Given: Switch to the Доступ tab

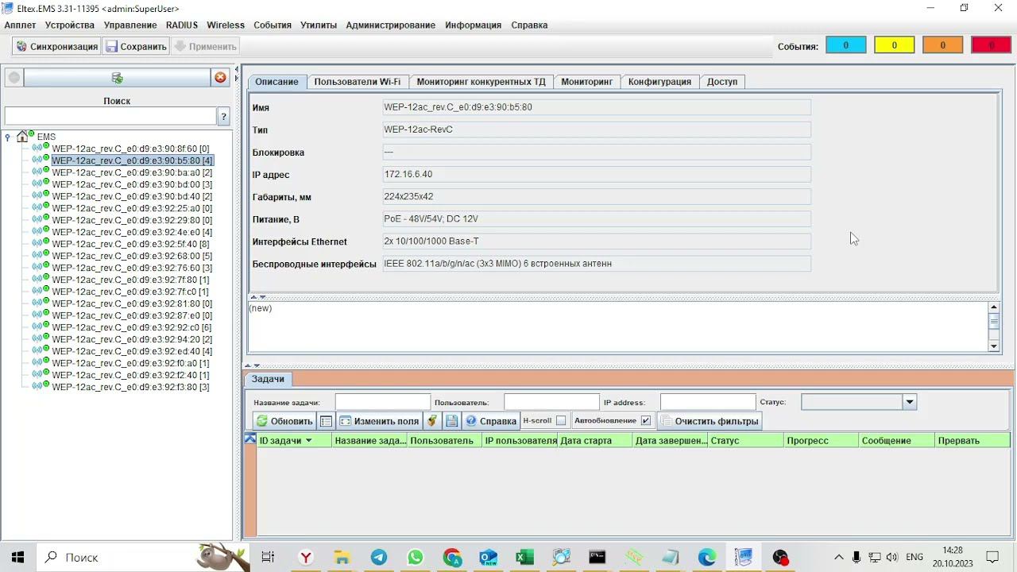Looking at the screenshot, I should pos(722,82).
